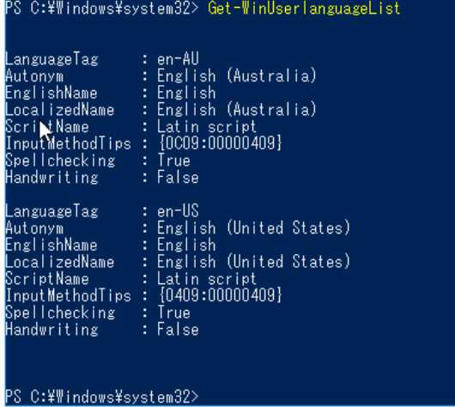Click the bottom PS C:\Windows\system32 prompt
The image size is (455, 407).
[x=102, y=397]
